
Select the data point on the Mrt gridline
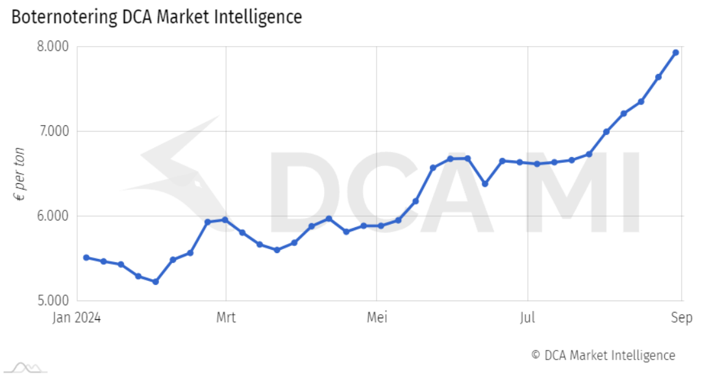tap(225, 220)
